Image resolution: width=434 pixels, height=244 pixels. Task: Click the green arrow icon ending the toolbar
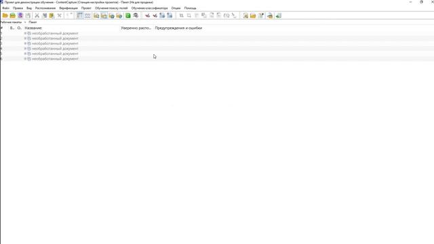(279, 16)
